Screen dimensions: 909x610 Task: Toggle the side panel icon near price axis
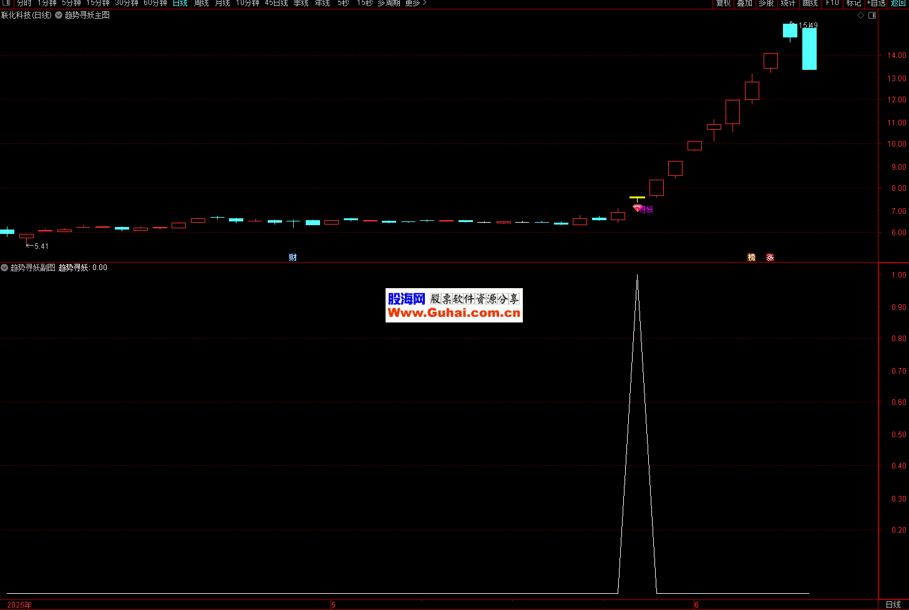point(872,16)
